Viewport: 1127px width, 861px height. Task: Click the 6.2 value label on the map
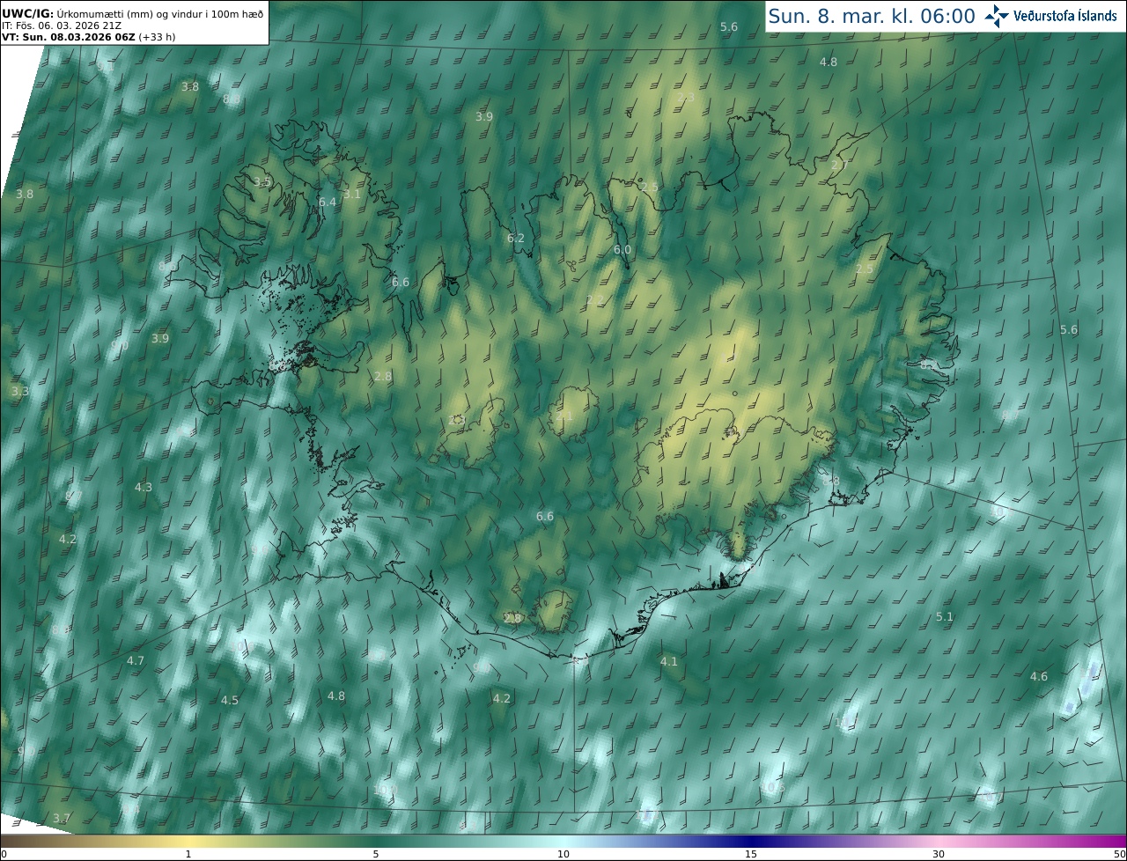click(x=516, y=238)
